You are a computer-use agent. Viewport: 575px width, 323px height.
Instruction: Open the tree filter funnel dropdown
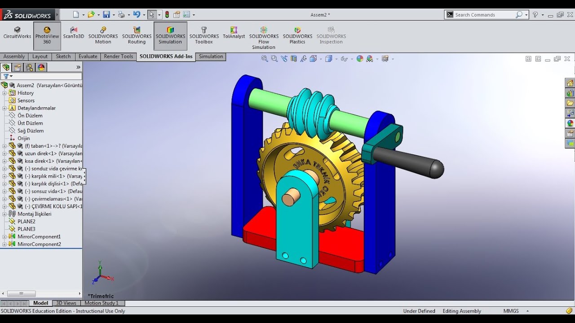pyautogui.click(x=8, y=76)
